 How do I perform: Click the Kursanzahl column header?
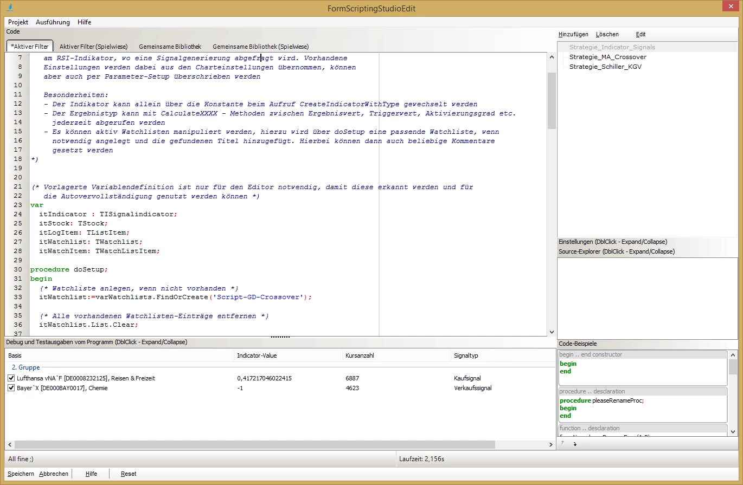(396, 355)
